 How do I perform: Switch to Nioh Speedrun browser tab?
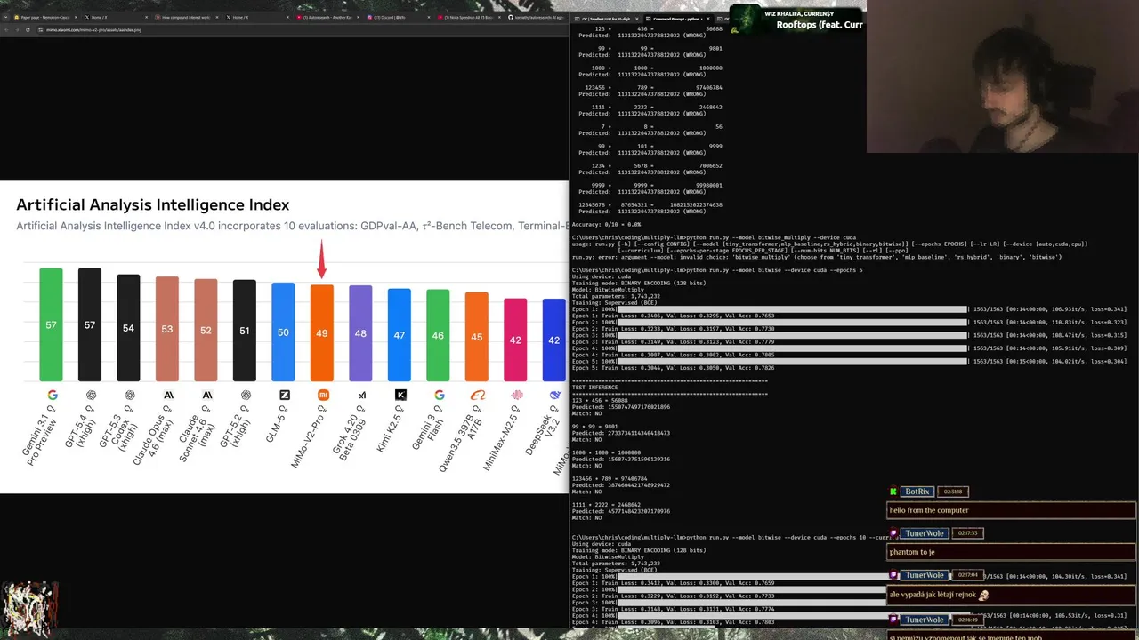[x=468, y=17]
